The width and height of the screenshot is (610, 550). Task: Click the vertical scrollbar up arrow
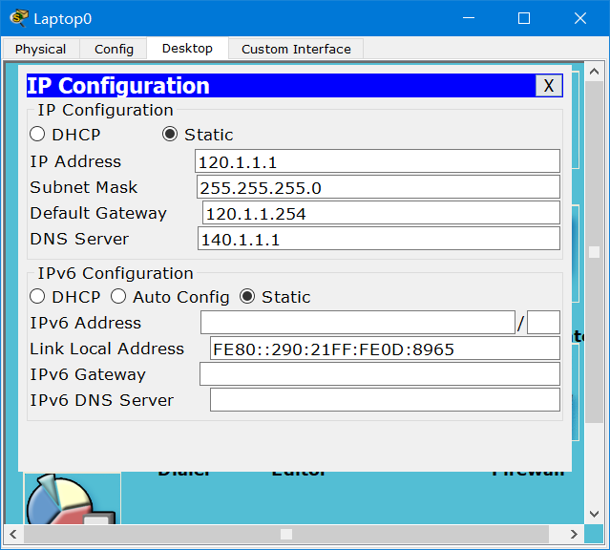coord(594,72)
